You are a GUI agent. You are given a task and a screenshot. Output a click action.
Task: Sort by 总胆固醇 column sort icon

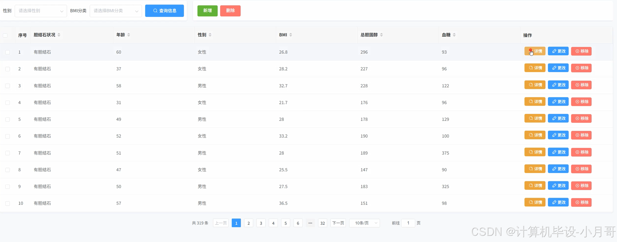[x=381, y=35]
